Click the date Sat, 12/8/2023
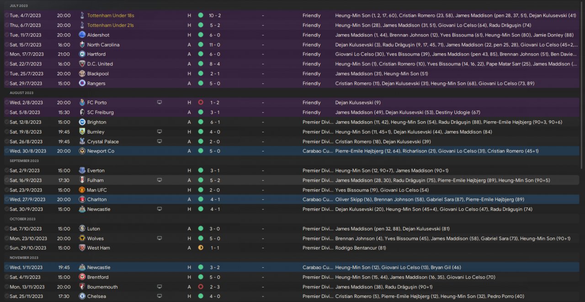The height and width of the screenshot is (302, 585). pos(26,122)
